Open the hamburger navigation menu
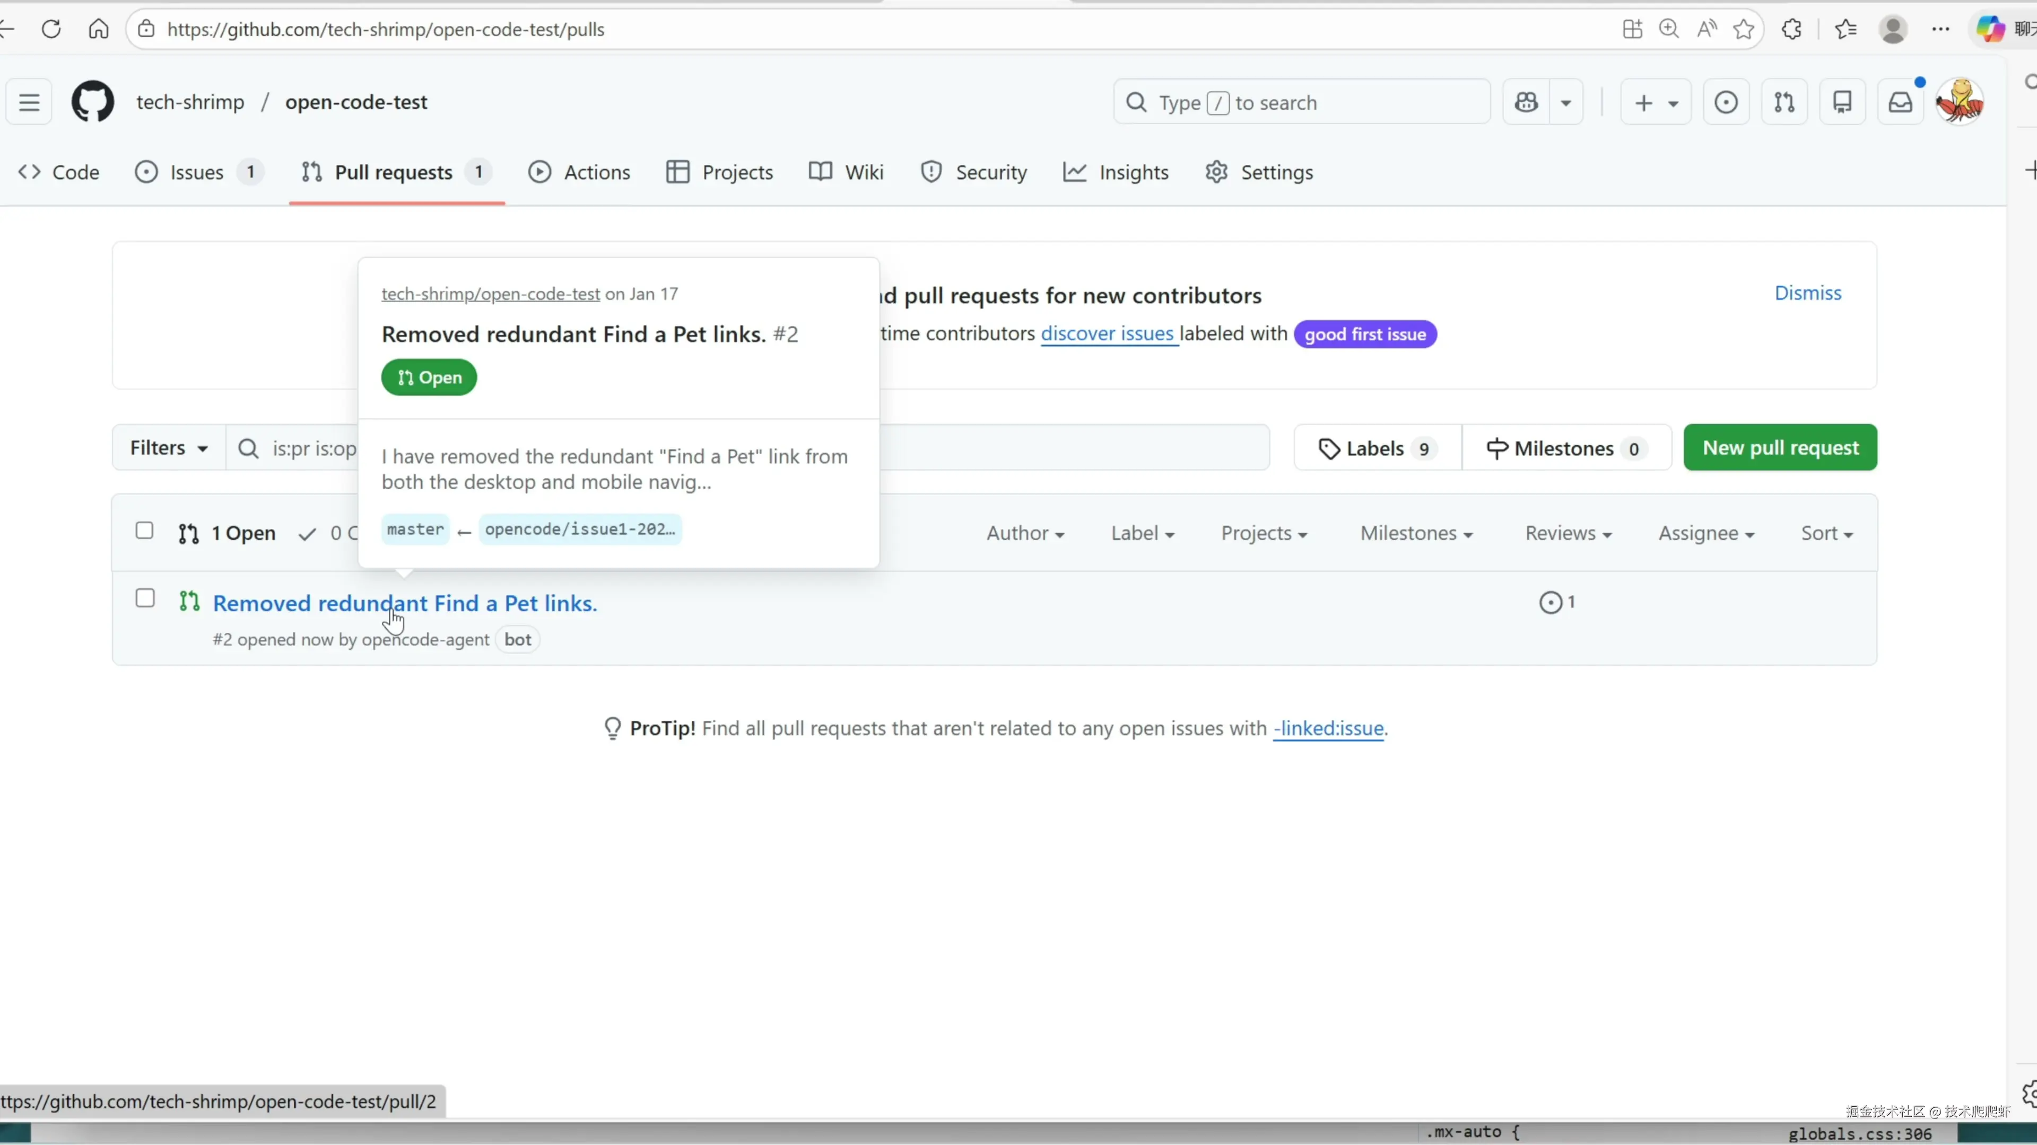2037x1145 pixels. (29, 102)
